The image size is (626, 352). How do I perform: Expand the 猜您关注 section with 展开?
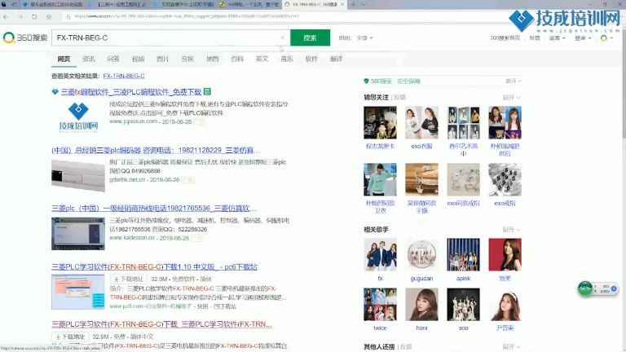tap(511, 98)
